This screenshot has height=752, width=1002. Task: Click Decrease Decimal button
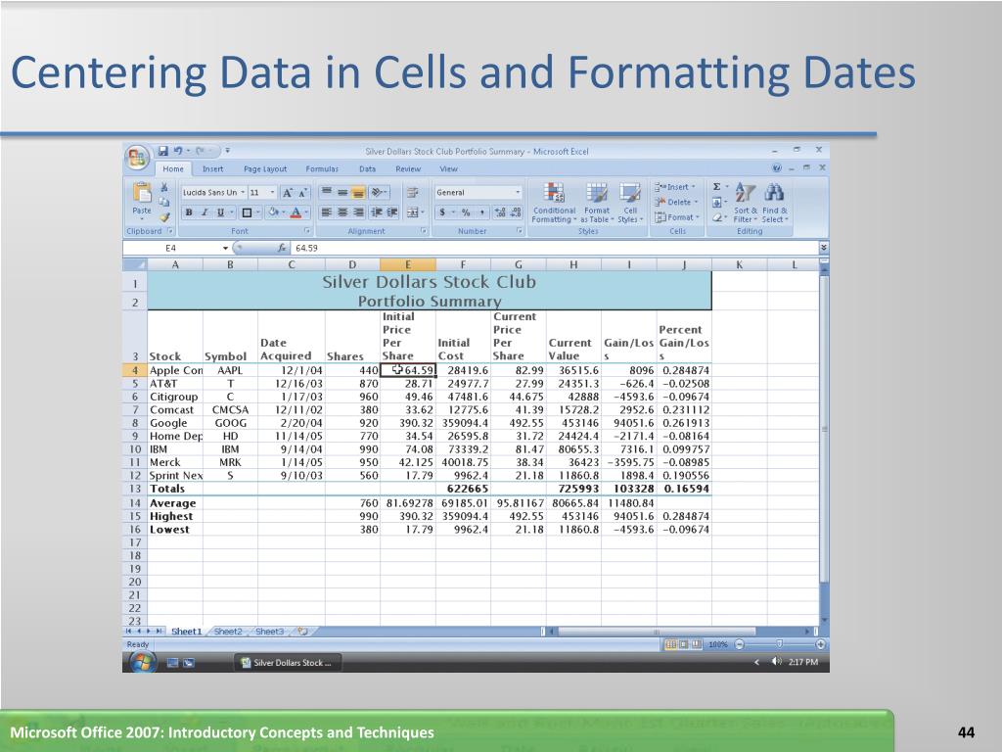point(517,212)
